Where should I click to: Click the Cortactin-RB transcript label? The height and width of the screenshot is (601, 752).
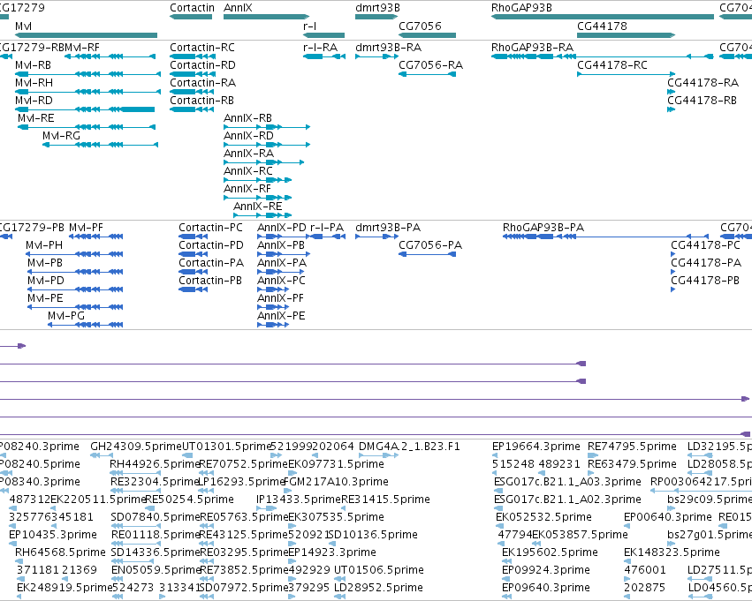[201, 100]
